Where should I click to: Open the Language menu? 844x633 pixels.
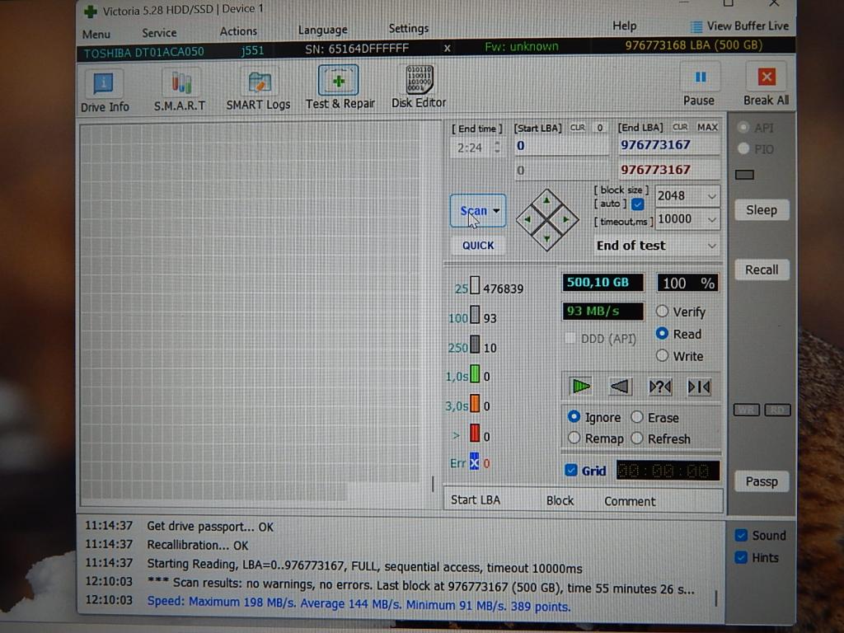[322, 30]
